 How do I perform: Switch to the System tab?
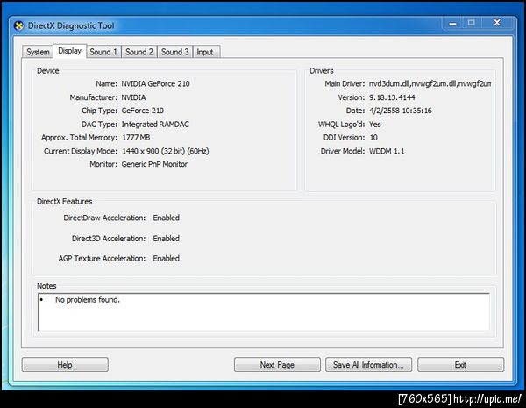38,52
